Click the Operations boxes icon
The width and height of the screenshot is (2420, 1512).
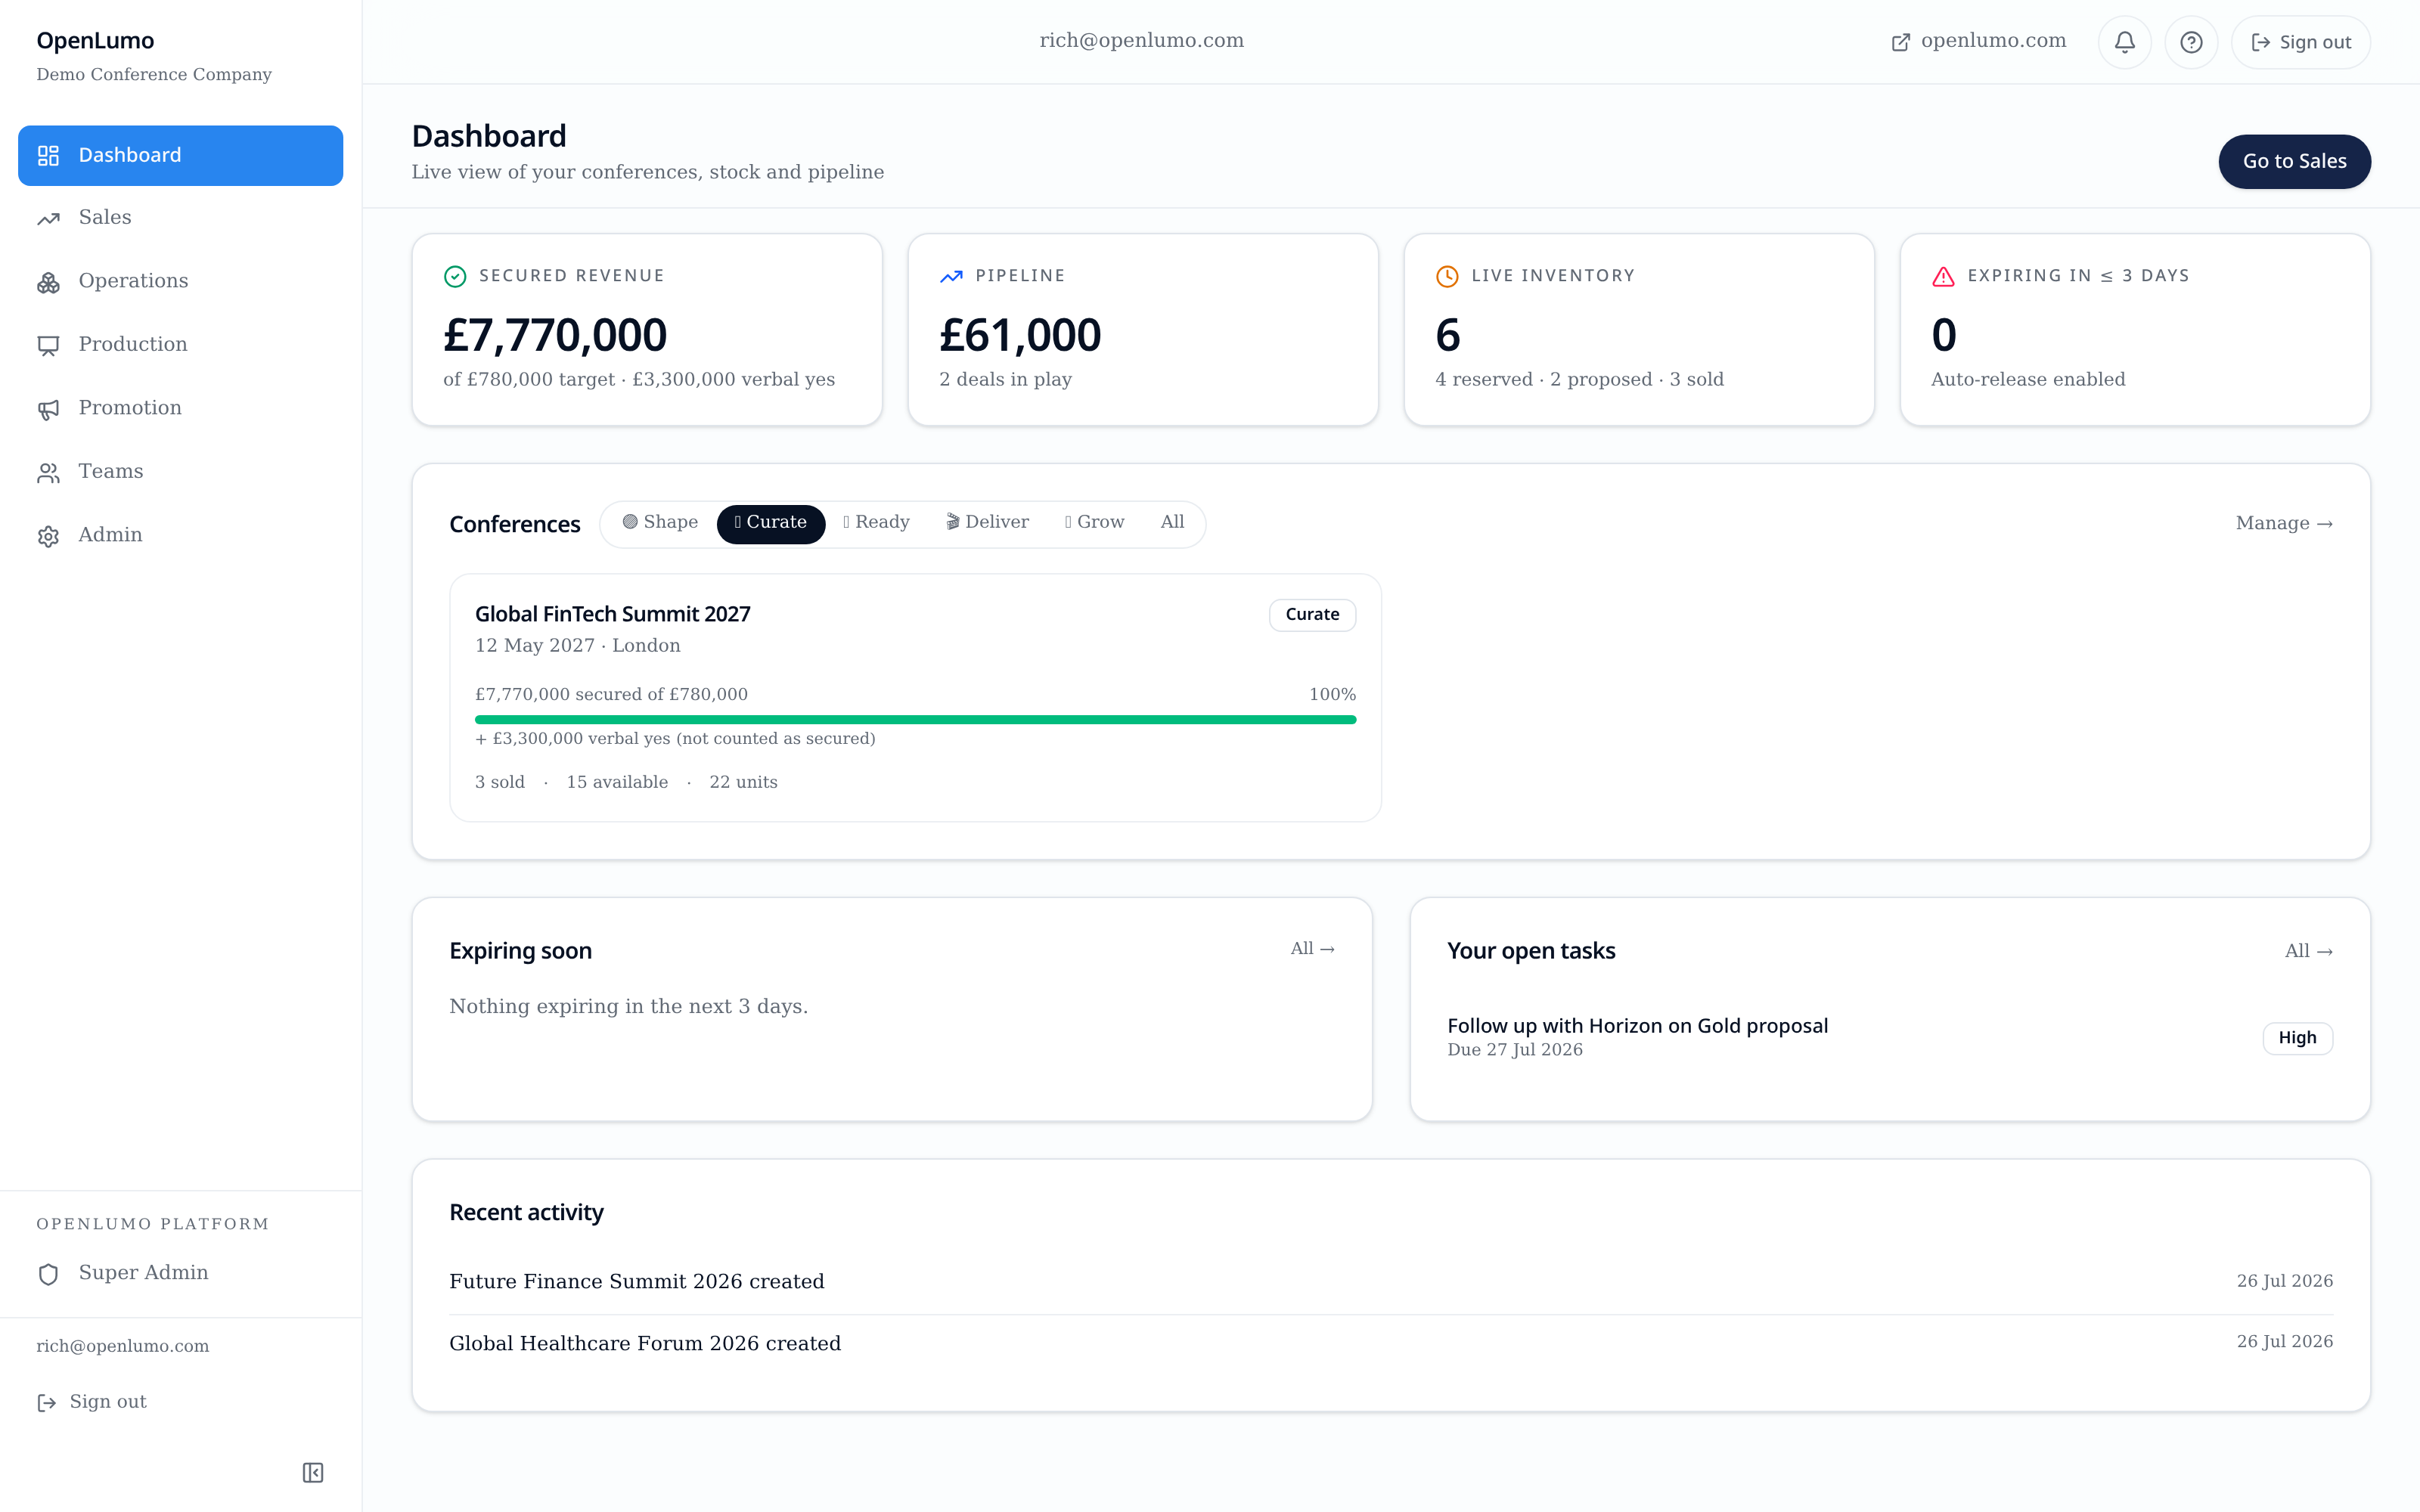point(48,283)
